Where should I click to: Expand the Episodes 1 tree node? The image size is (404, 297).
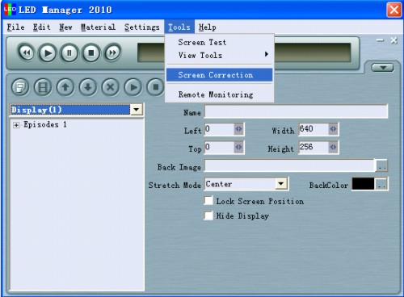[16, 125]
